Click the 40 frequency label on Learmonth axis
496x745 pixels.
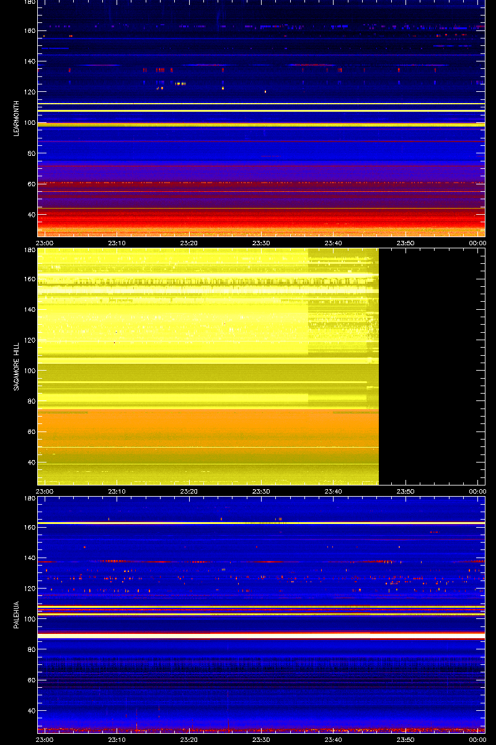pyautogui.click(x=31, y=215)
